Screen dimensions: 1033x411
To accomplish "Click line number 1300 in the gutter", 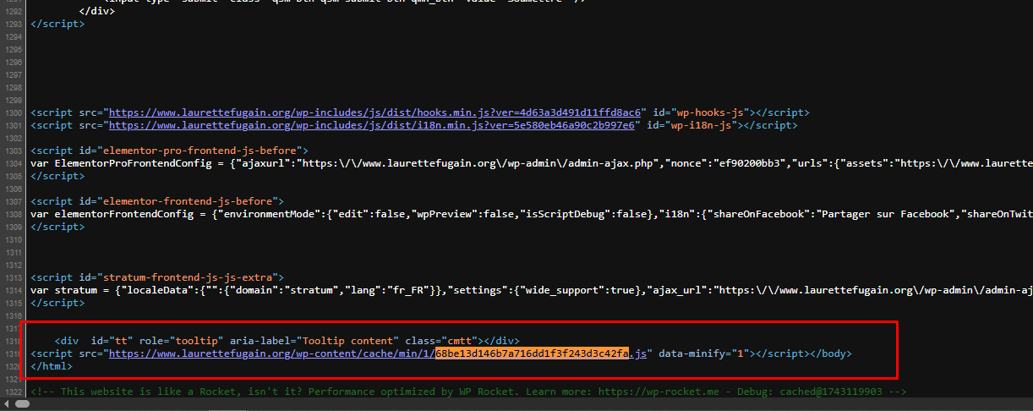I will click(13, 112).
